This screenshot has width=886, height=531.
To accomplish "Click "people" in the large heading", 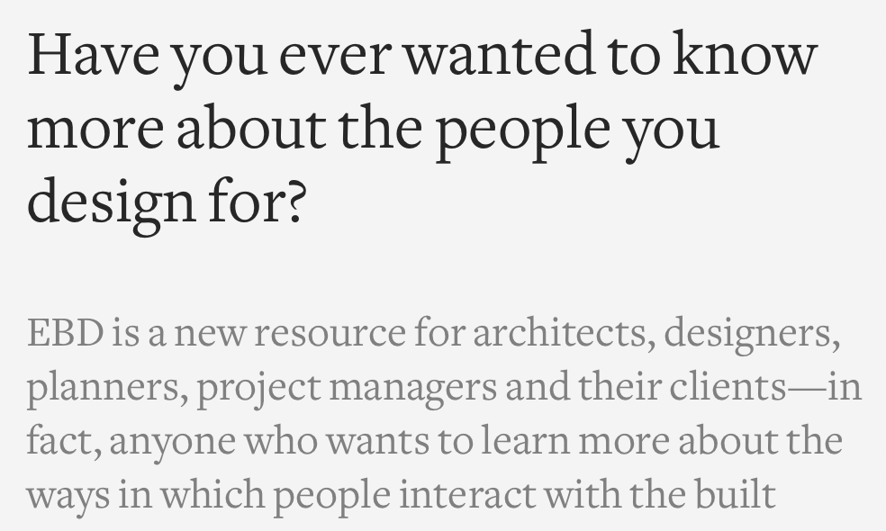I will click(522, 129).
